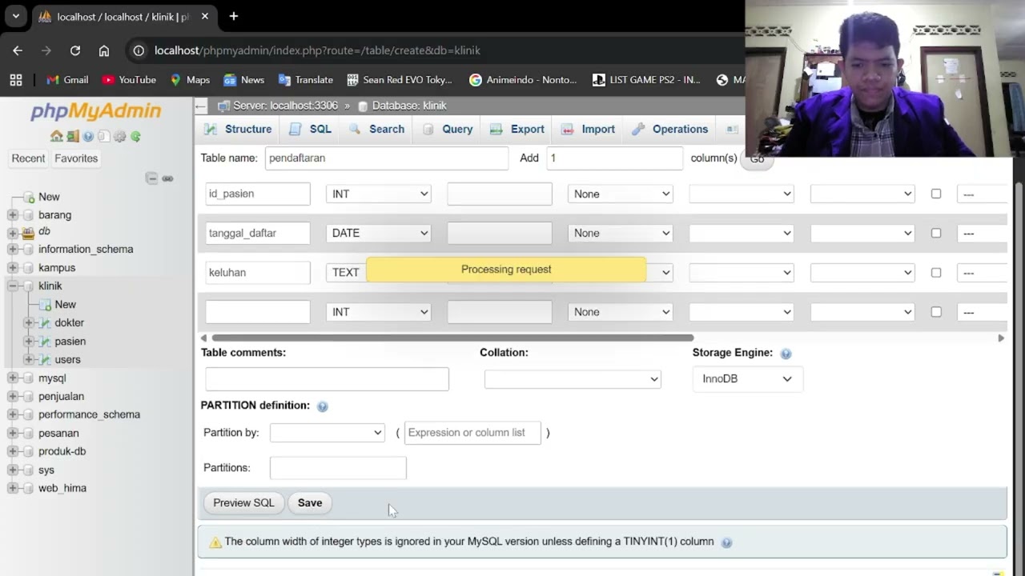The height and width of the screenshot is (576, 1025).
Task: Switch to the Search tab
Action: point(377,129)
